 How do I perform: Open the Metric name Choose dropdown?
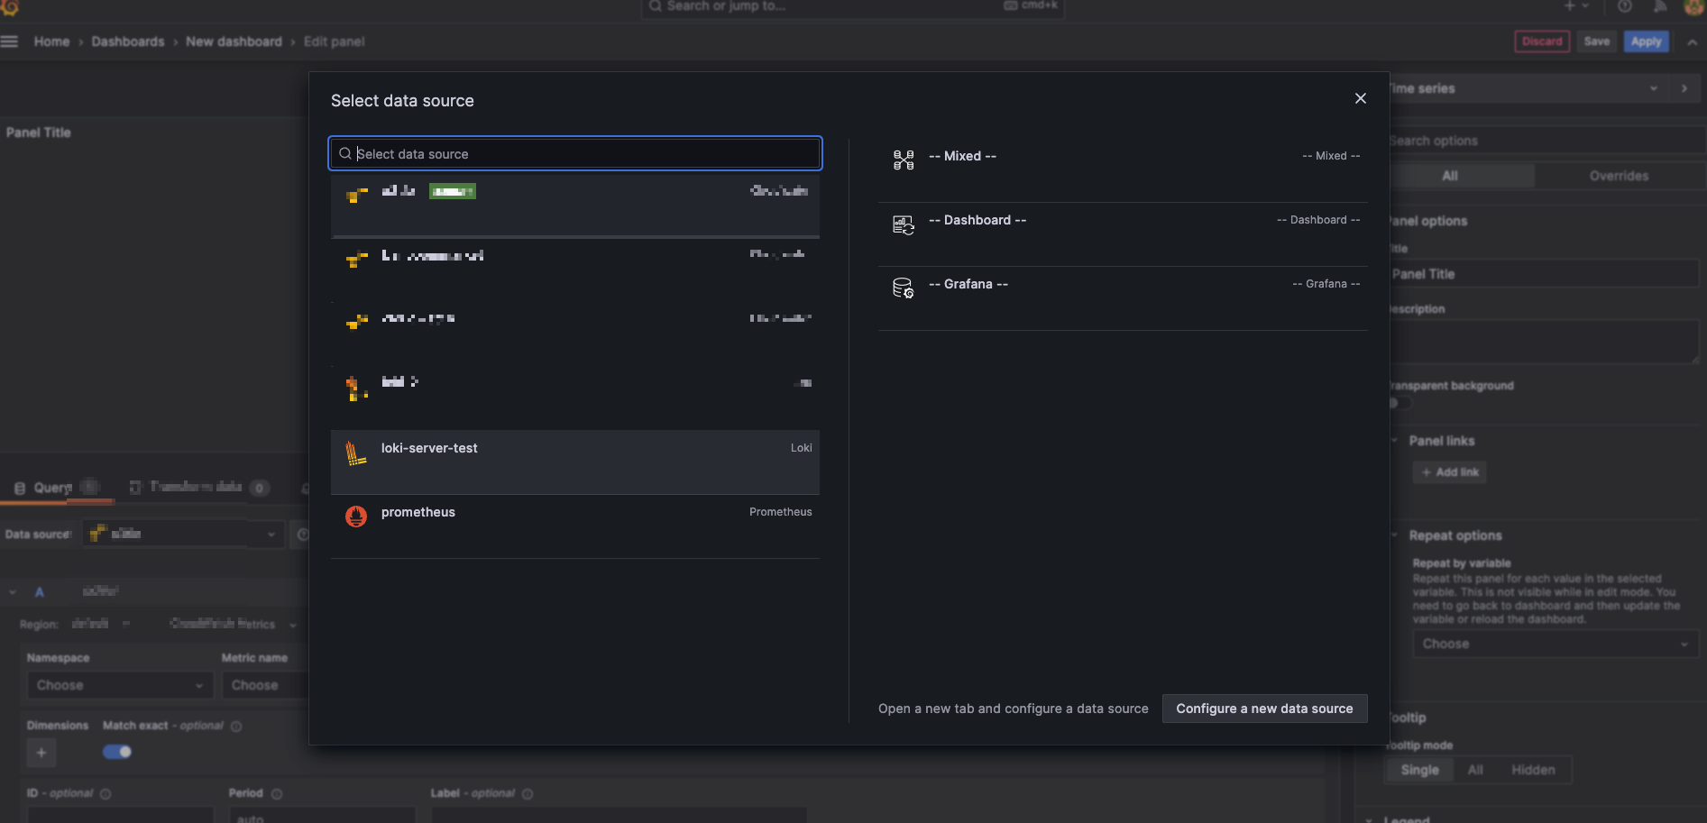point(266,685)
